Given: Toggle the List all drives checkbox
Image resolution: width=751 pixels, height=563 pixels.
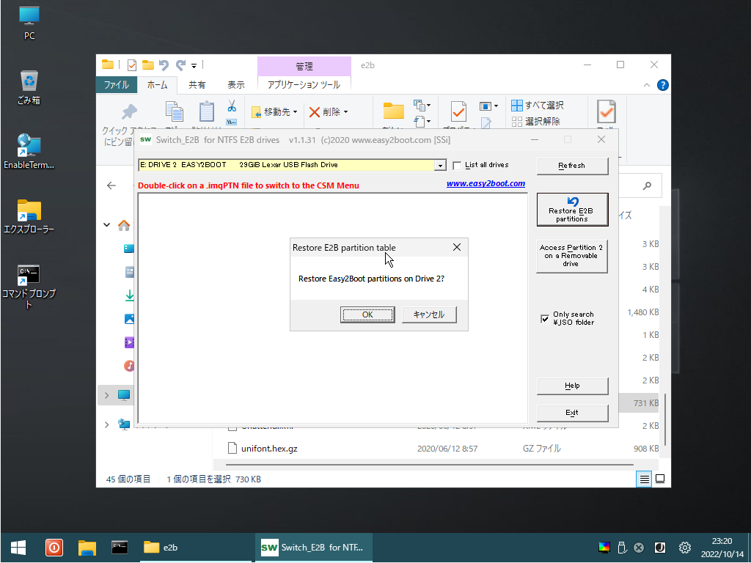Looking at the screenshot, I should tap(457, 165).
